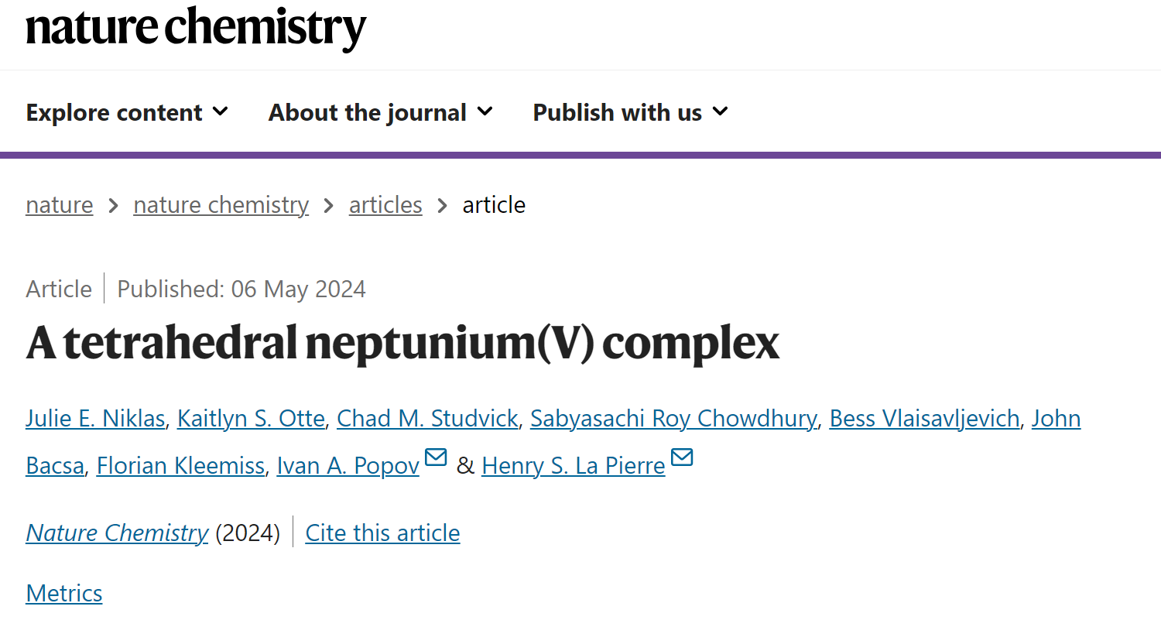Open Bess Vlaisavljevich author details
Screen dimensions: 1161x620
pos(924,419)
